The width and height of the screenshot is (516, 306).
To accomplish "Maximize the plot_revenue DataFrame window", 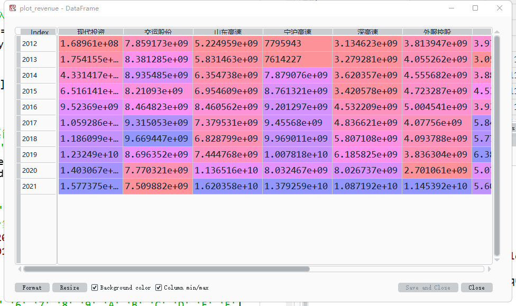I will pos(475,8).
